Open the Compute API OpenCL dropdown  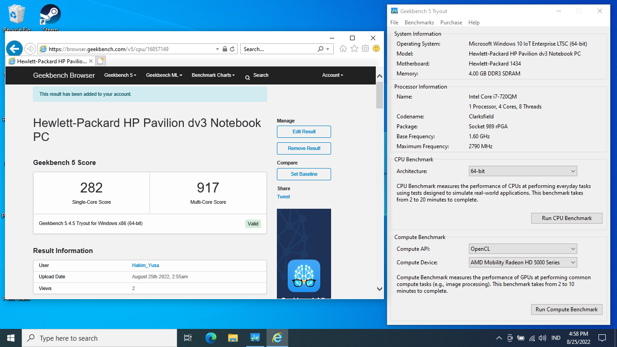[x=523, y=249]
